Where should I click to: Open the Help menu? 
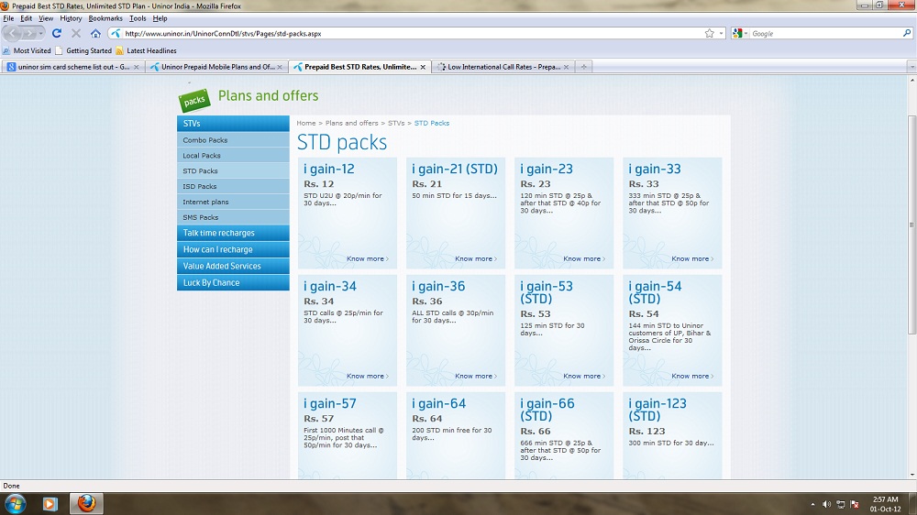tap(160, 18)
